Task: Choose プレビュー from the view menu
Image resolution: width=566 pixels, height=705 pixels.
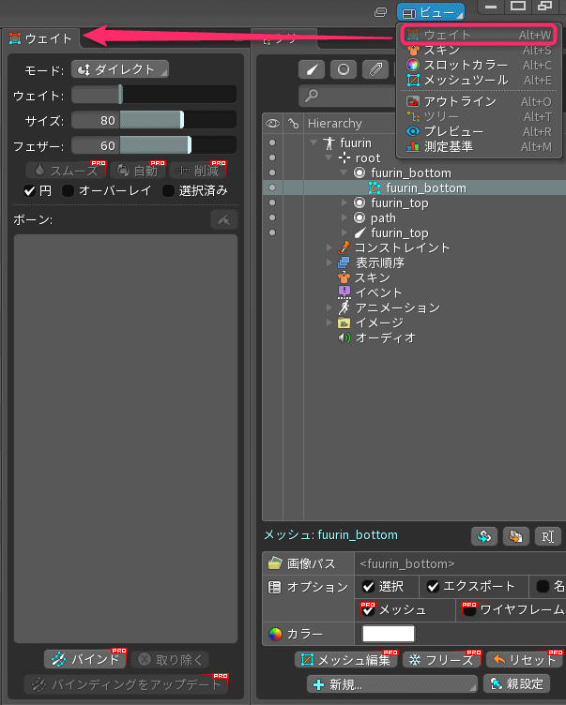Action: 453,131
